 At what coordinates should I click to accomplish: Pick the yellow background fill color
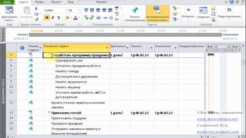point(67,18)
